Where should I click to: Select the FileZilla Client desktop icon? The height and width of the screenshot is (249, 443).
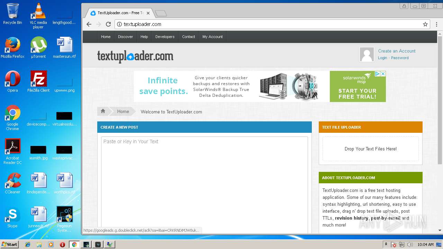(x=38, y=81)
